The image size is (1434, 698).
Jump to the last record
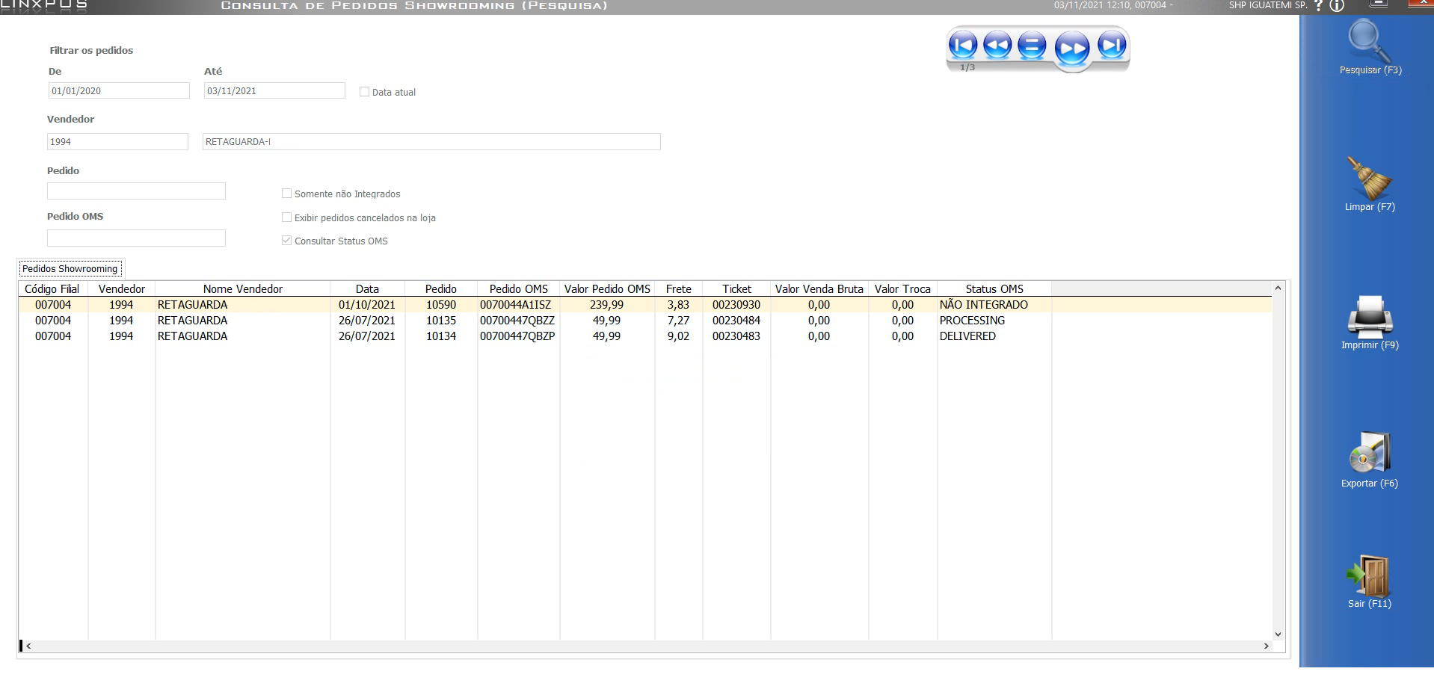coord(1112,46)
